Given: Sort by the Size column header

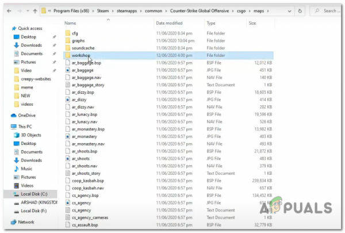Looking at the screenshot, I should (252, 23).
